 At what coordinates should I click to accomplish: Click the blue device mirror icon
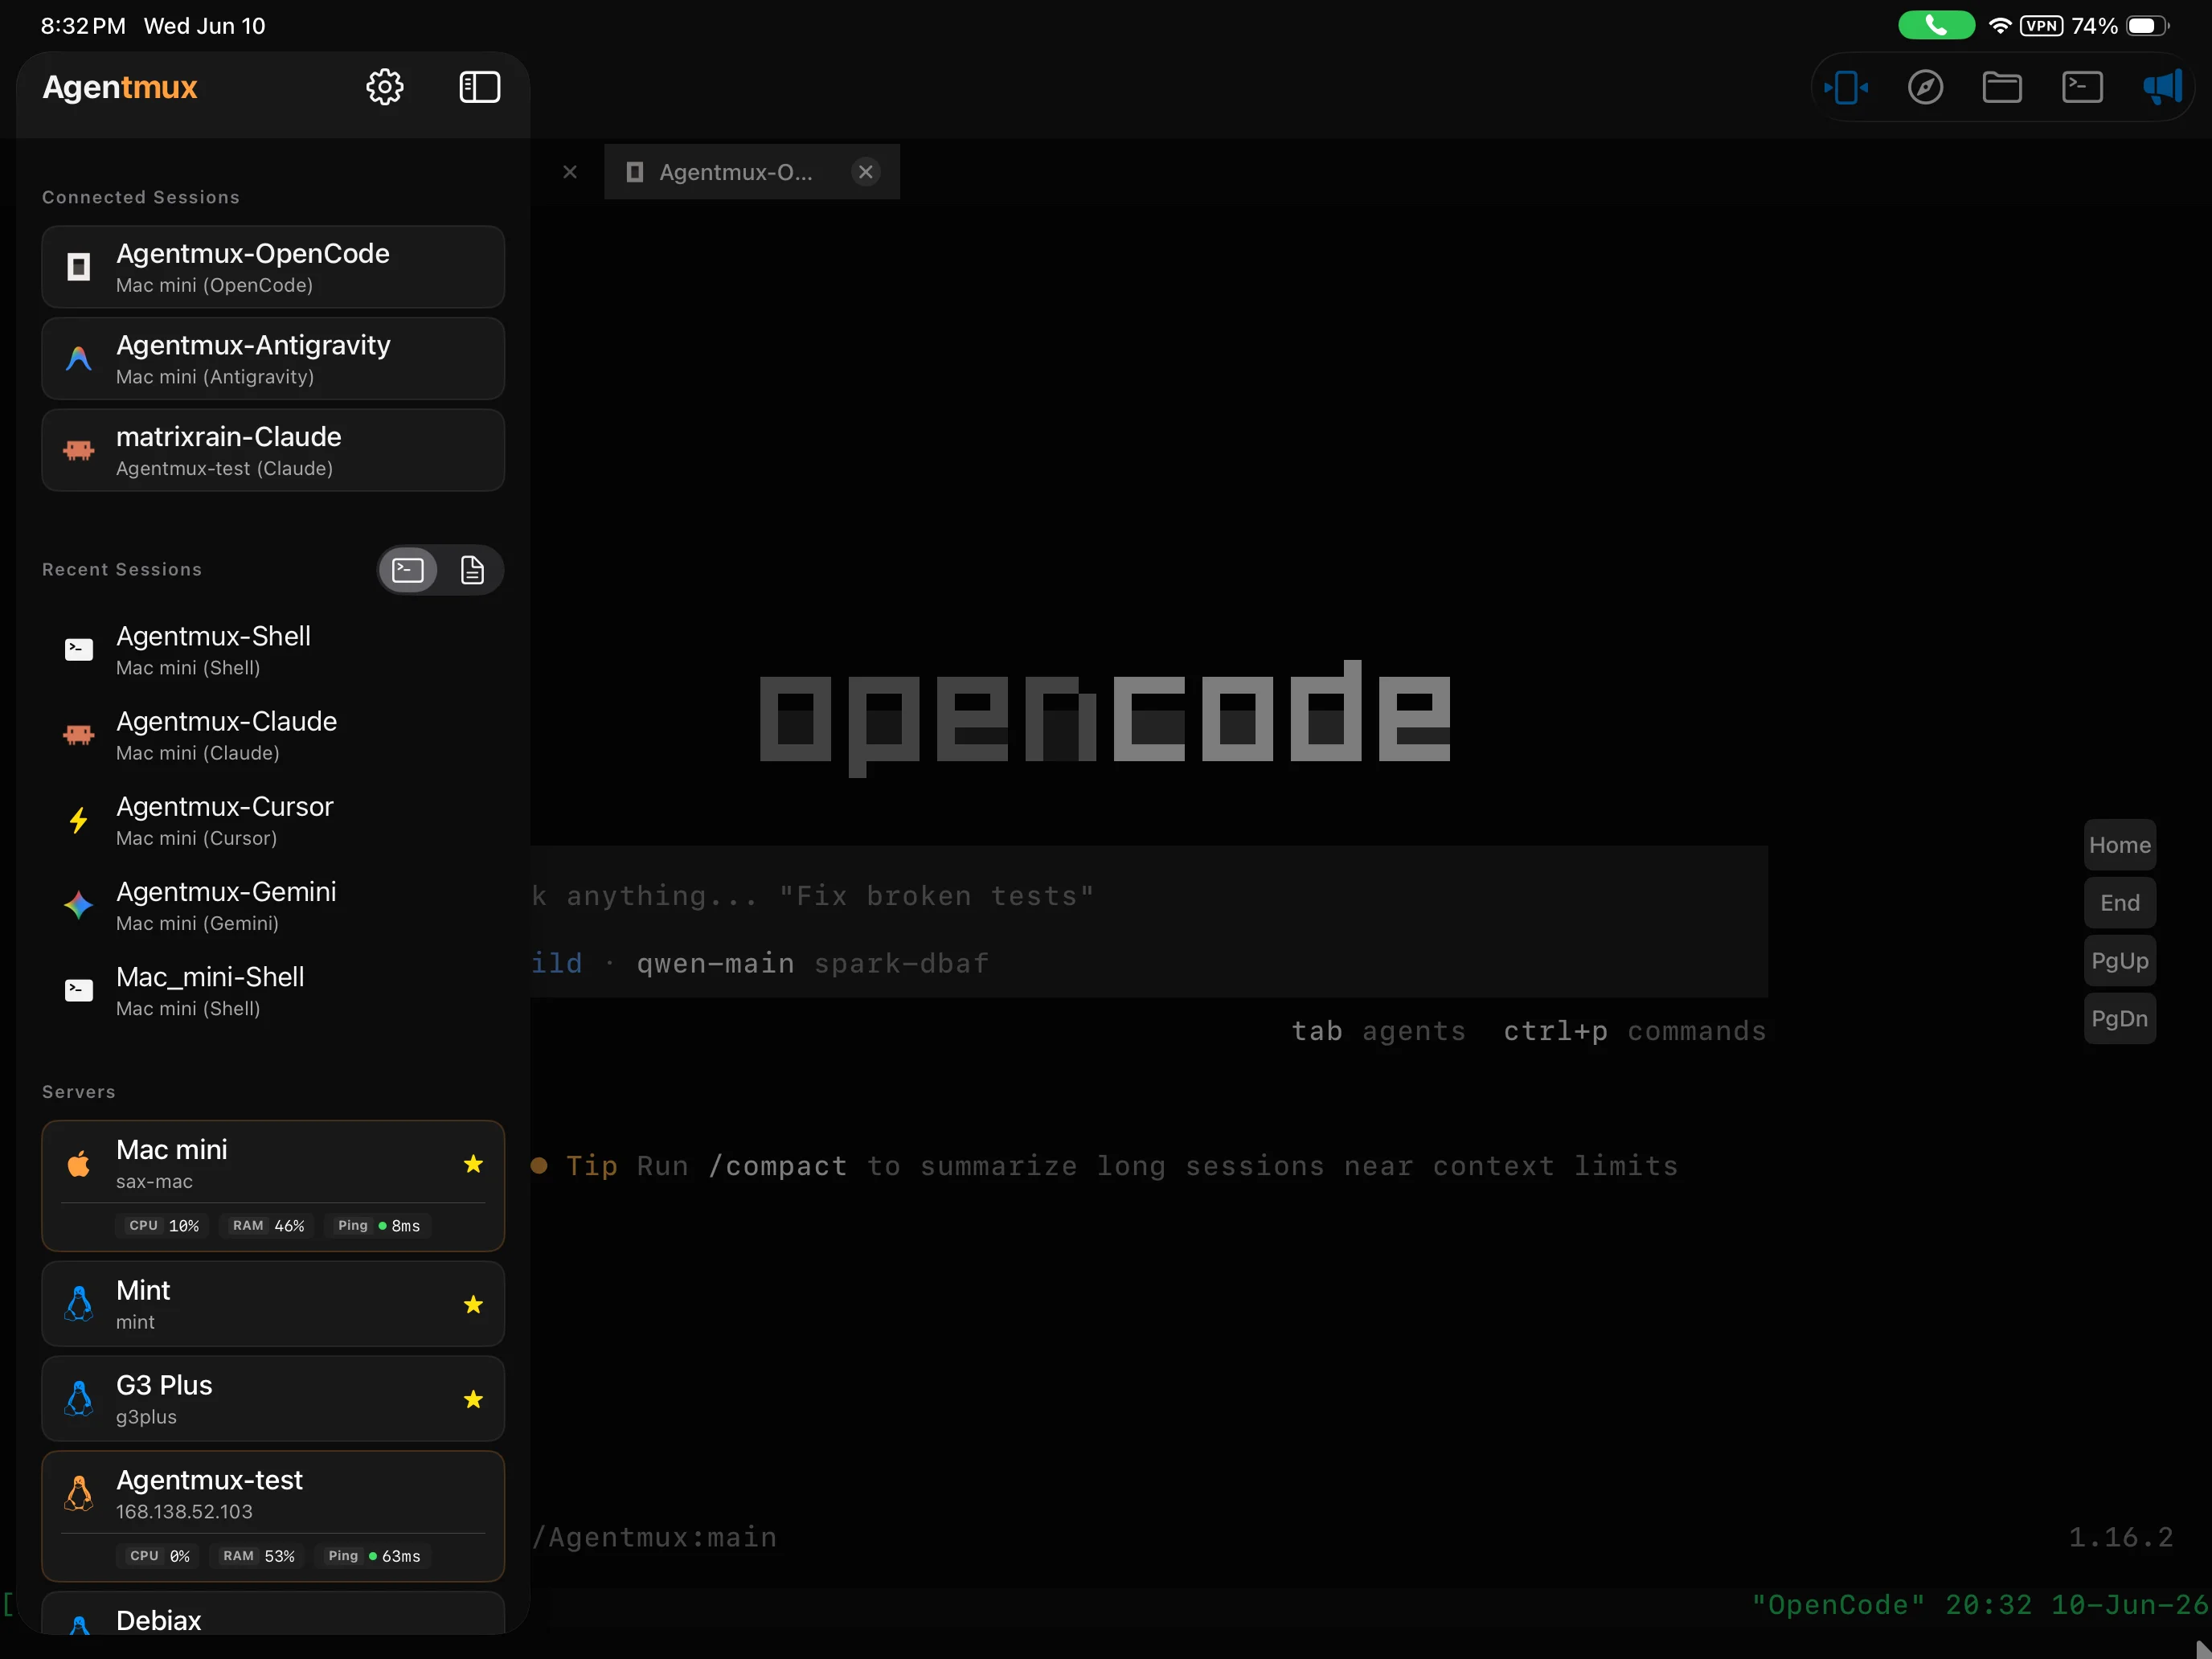point(1846,87)
